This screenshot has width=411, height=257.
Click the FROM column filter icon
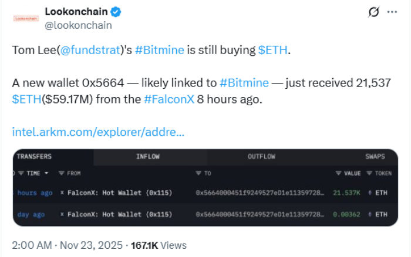[x=61, y=173]
